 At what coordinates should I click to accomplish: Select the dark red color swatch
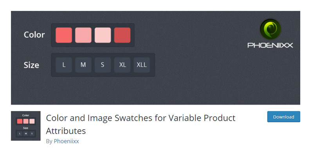pyautogui.click(x=122, y=35)
